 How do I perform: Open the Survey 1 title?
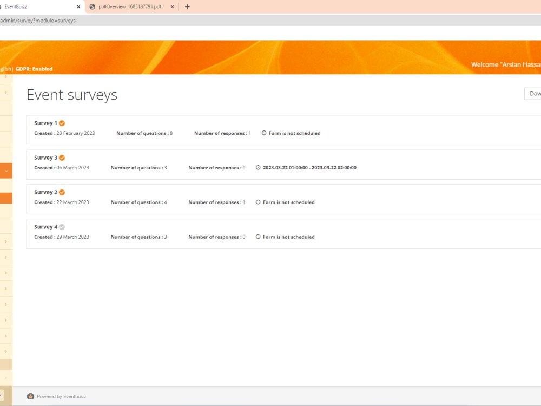pos(45,123)
